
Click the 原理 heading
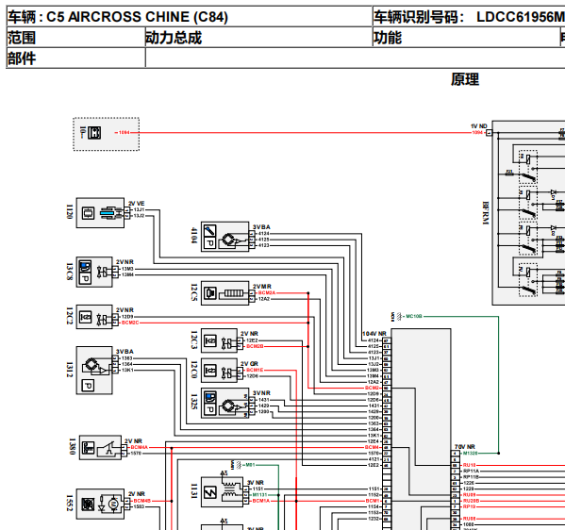click(465, 79)
